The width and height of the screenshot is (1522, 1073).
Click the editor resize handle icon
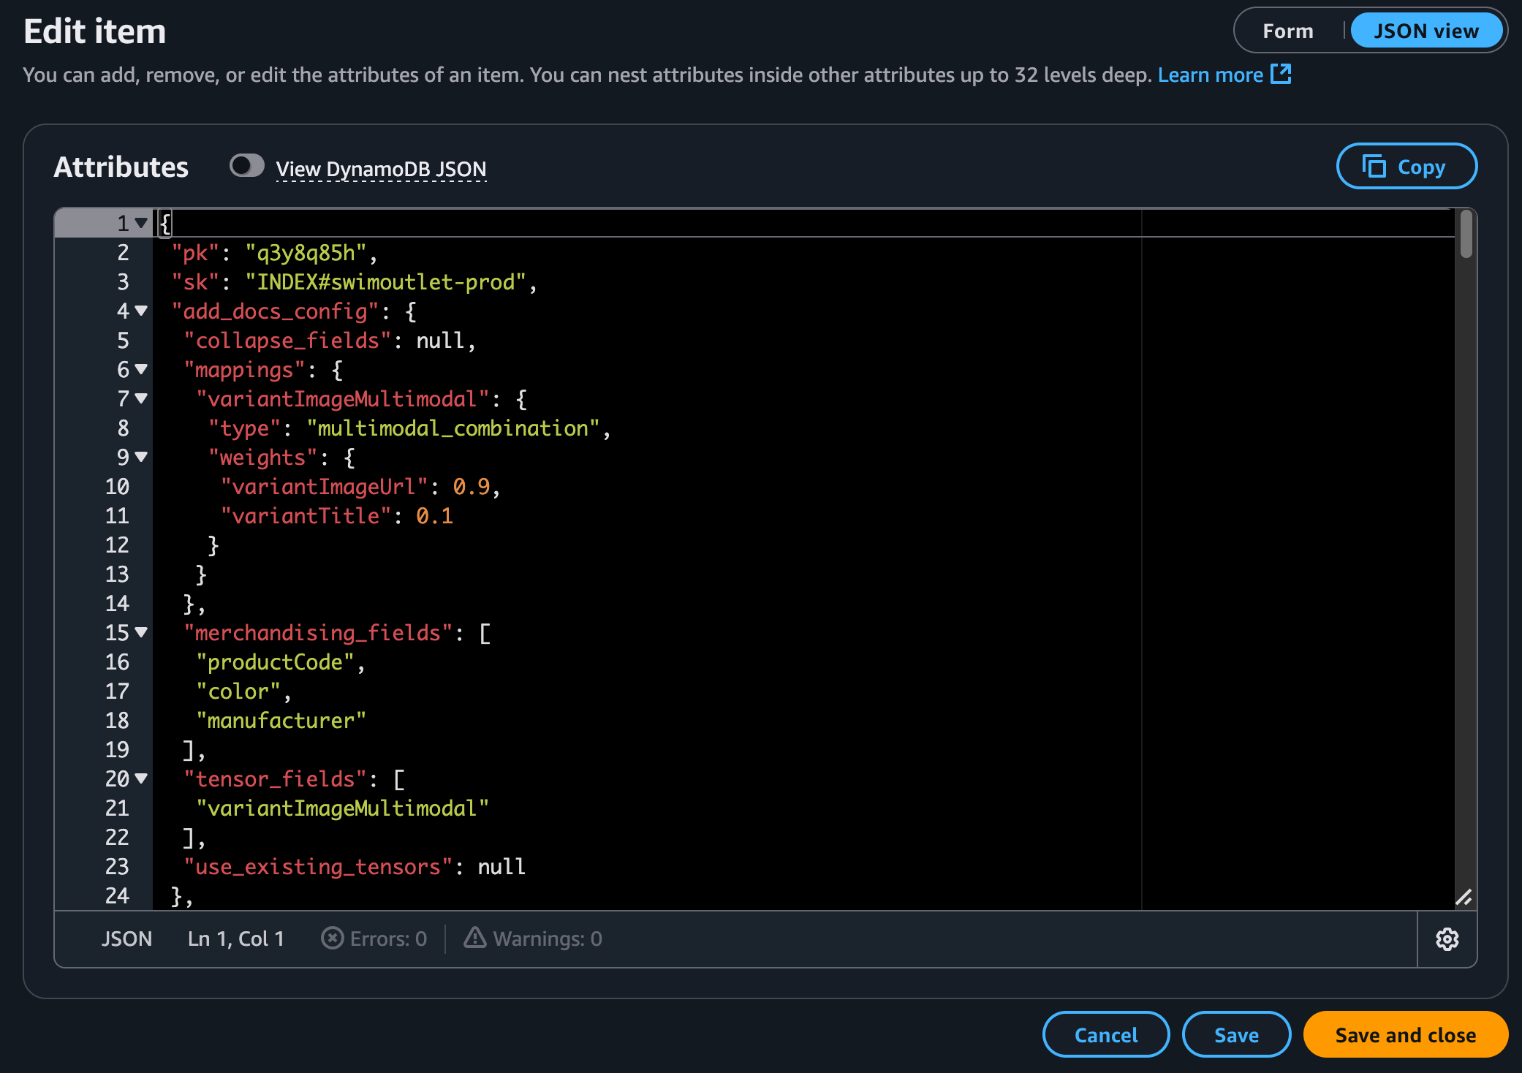pos(1464,898)
